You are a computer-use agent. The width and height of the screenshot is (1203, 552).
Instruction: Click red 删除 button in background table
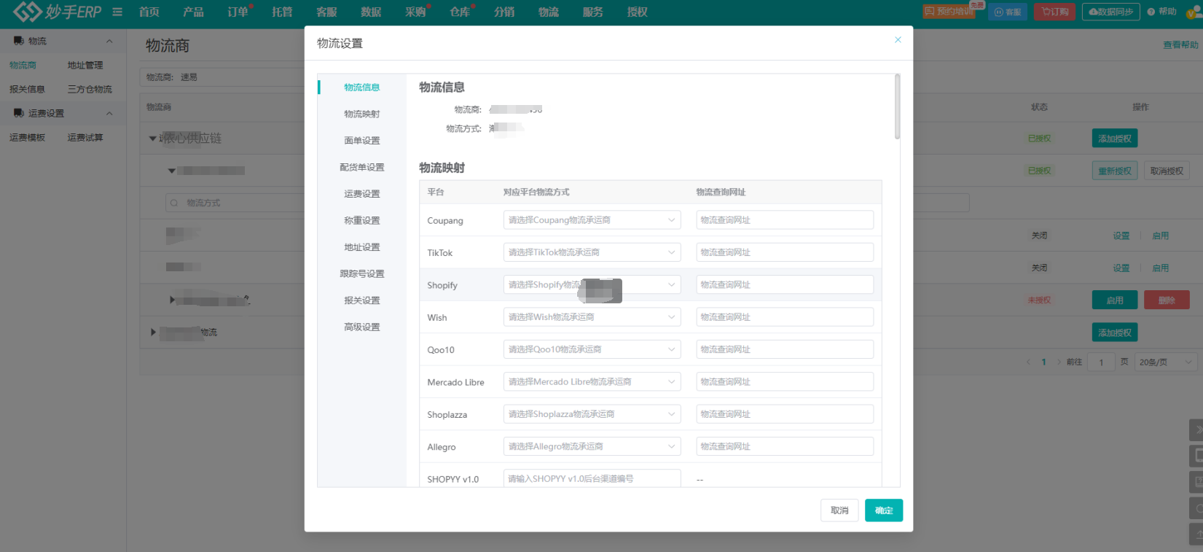[1167, 300]
